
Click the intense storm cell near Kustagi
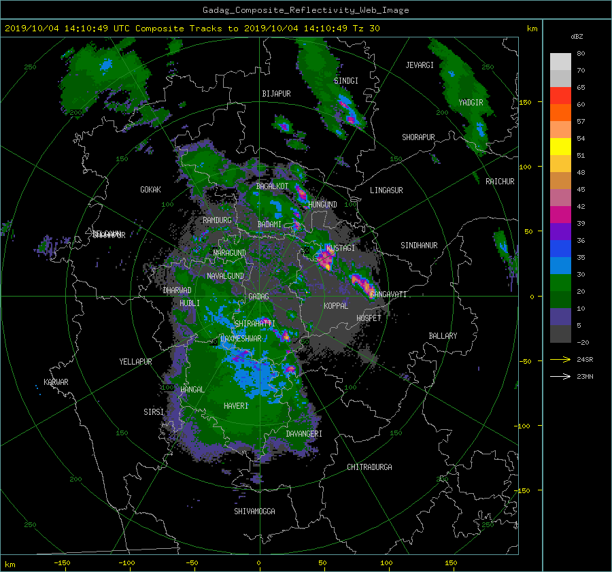coord(326,259)
